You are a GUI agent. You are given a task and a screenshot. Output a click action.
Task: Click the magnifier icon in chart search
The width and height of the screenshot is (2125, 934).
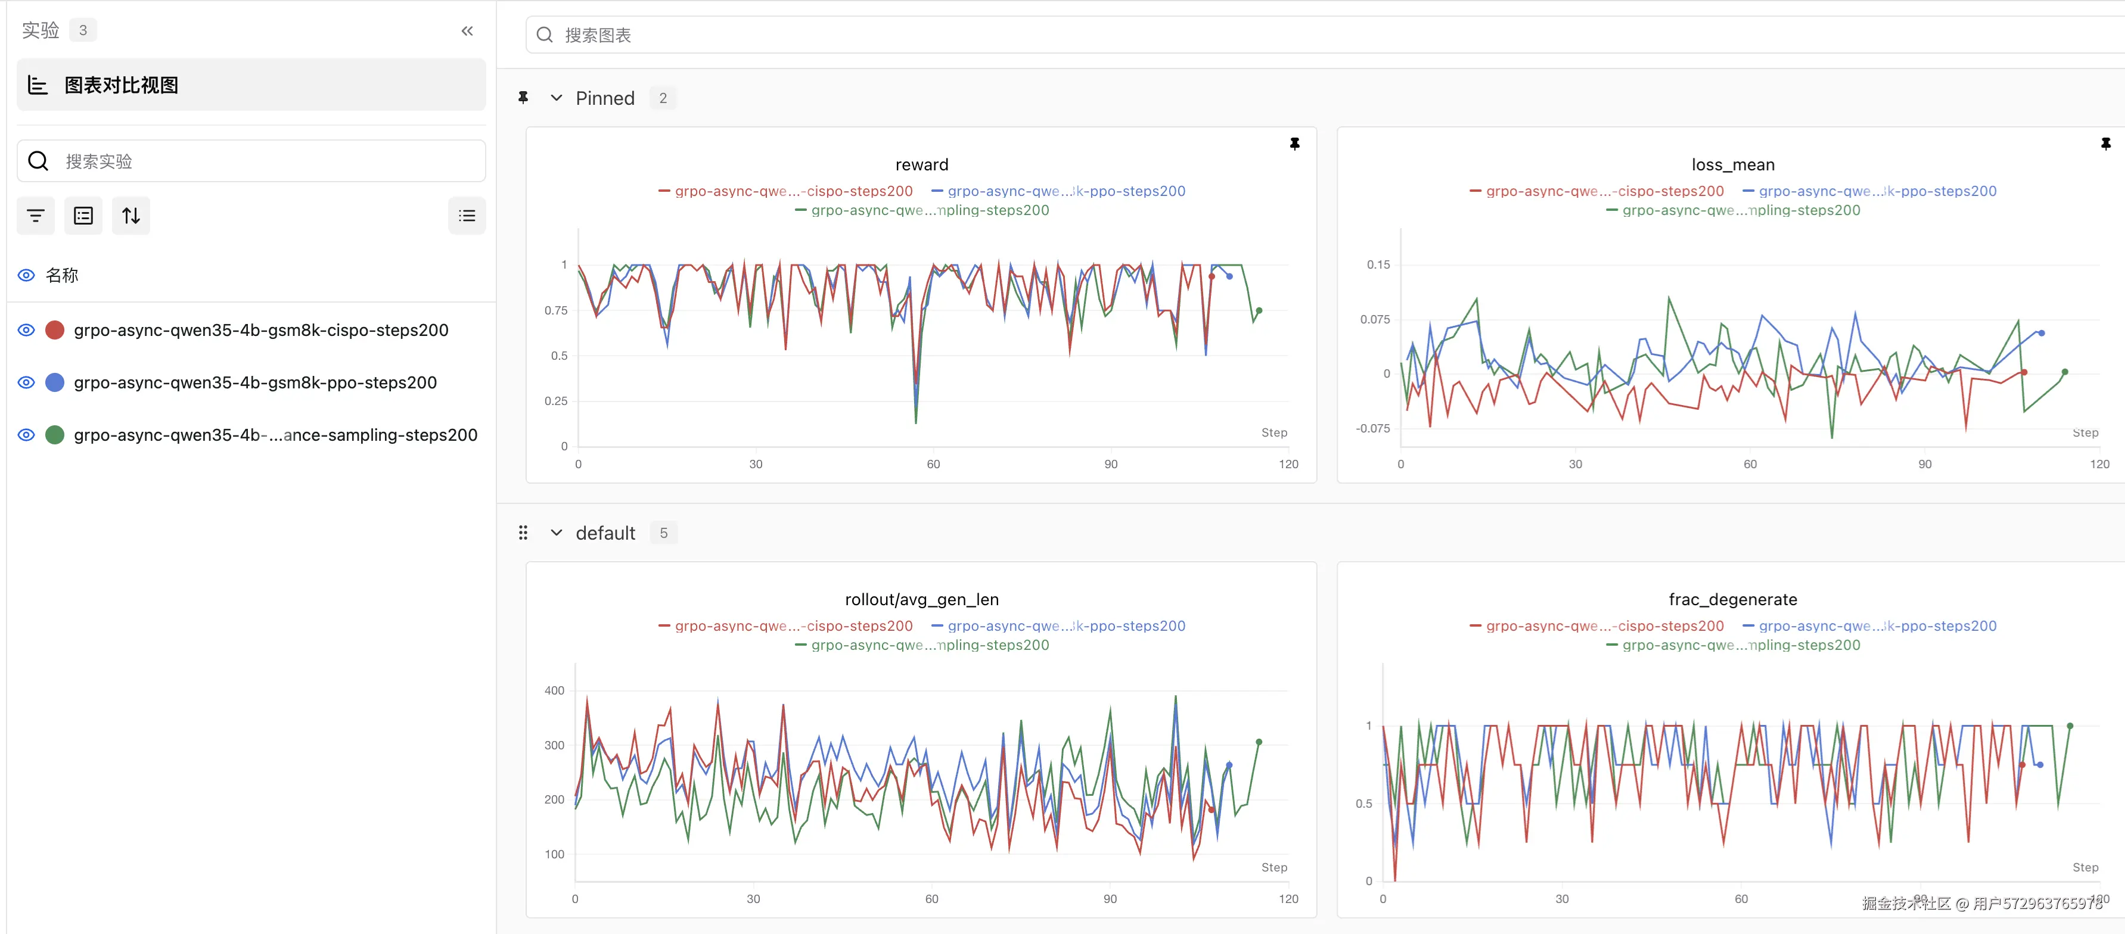545,35
